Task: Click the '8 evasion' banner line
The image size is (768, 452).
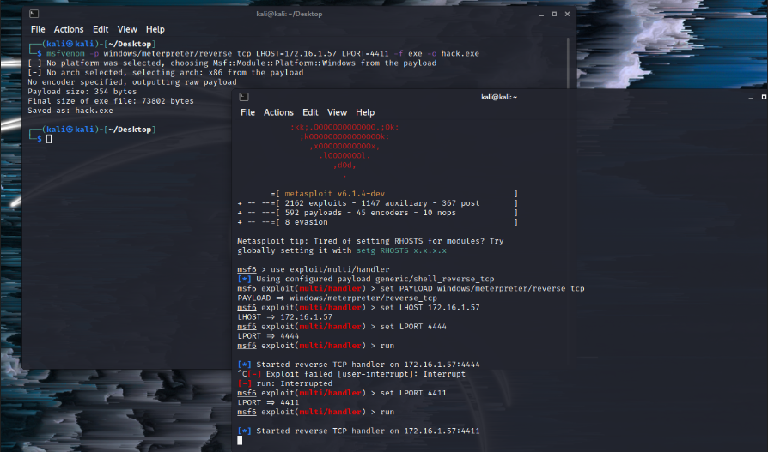Action: (306, 222)
